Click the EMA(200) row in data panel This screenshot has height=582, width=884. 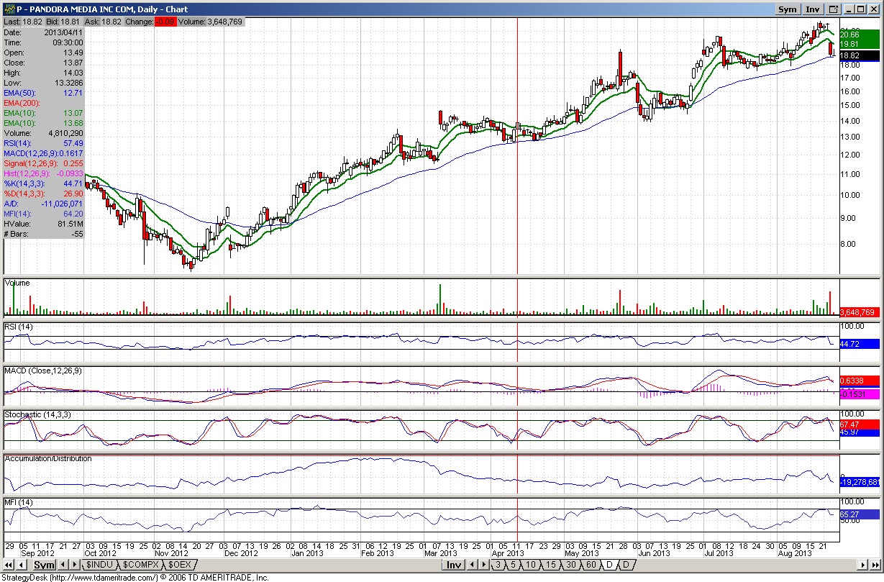coord(44,103)
